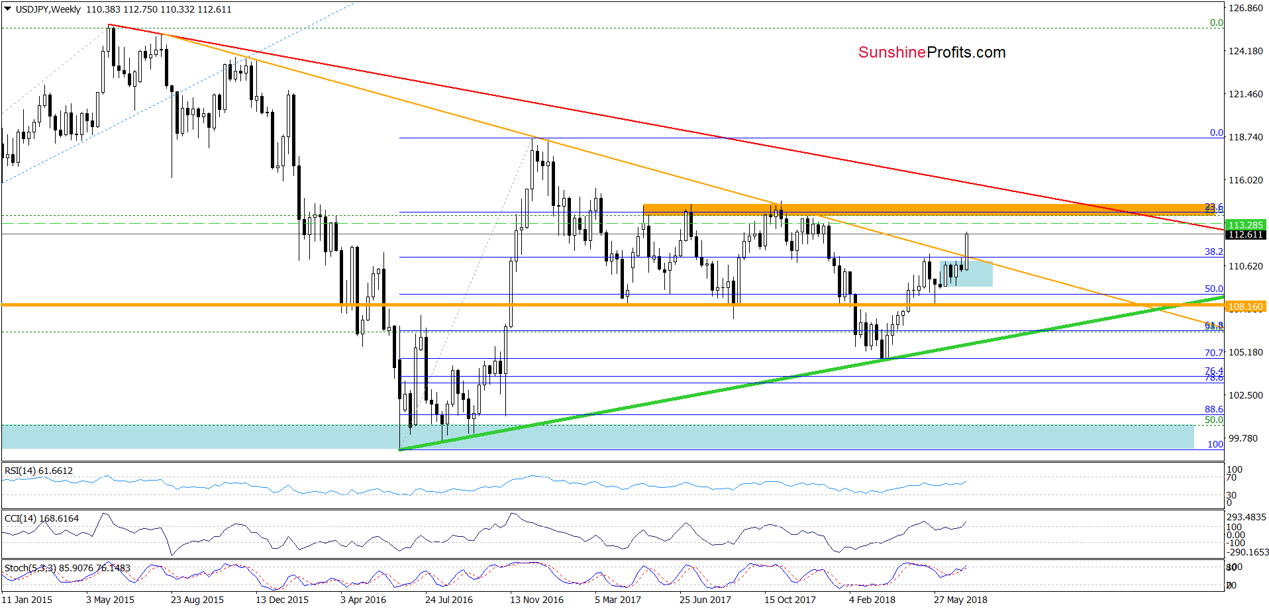Select the OHLC values 110.383 112.750 110.332 112.611
This screenshot has height=609, width=1269.
pyautogui.click(x=159, y=9)
